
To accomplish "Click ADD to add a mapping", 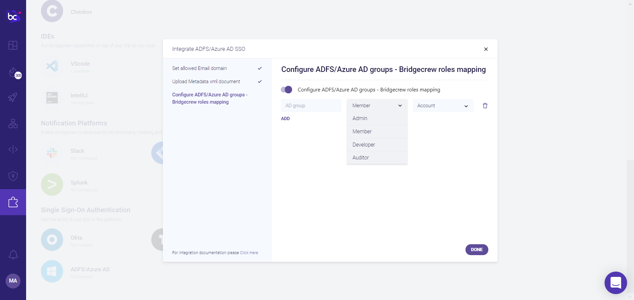I will 285,118.
